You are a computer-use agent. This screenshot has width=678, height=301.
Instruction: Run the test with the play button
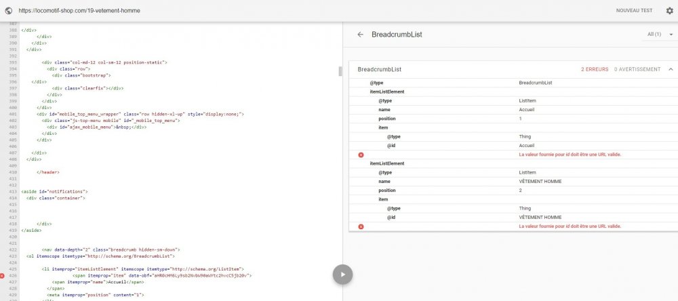[342, 274]
